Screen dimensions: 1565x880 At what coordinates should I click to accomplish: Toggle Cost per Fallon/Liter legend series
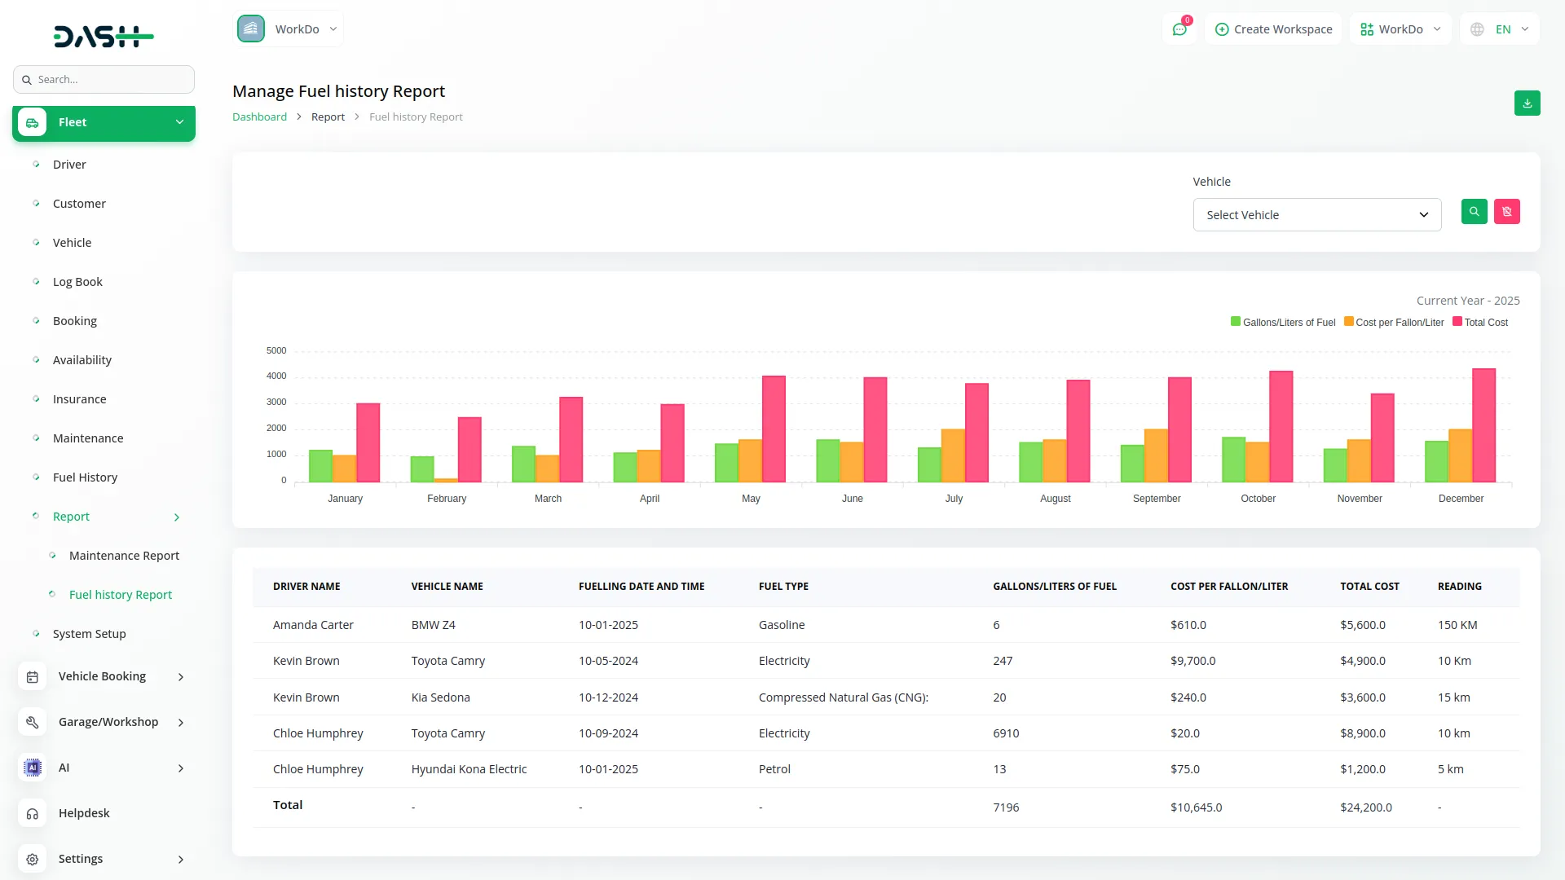click(x=1394, y=323)
